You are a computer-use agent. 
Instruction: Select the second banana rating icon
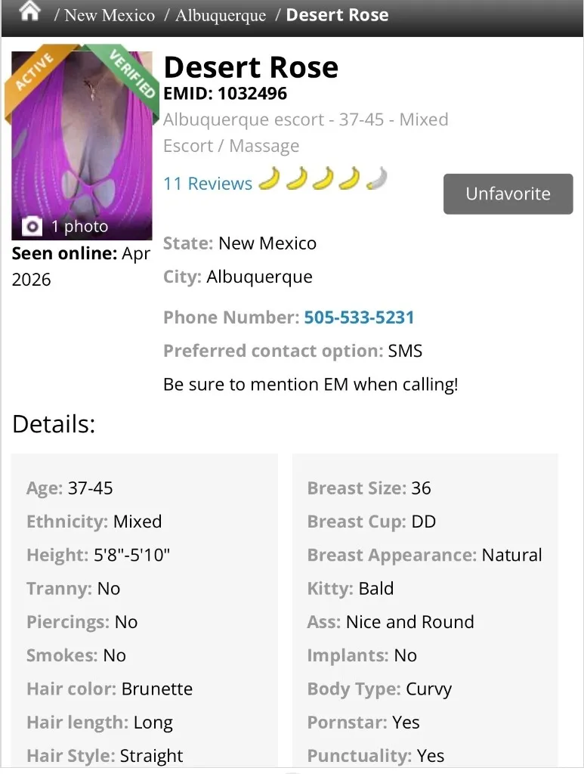(x=296, y=180)
